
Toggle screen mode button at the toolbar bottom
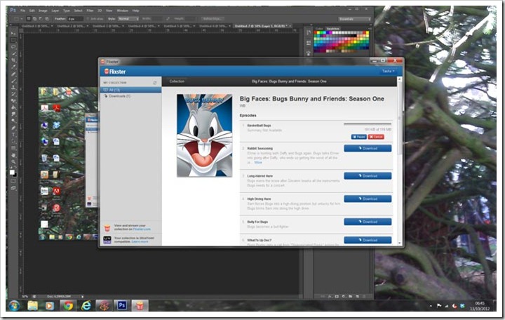[13, 188]
